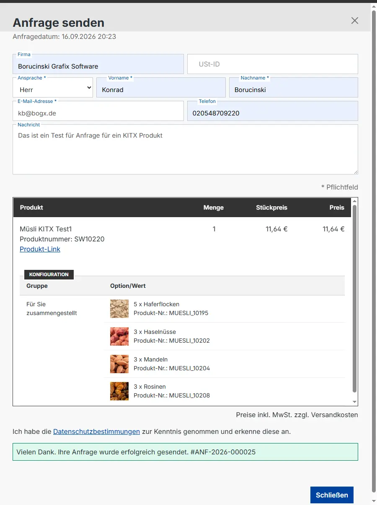Click the product table scroll down arrow
This screenshot has height=505, width=377.
coord(355,402)
